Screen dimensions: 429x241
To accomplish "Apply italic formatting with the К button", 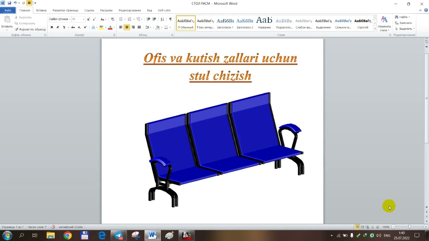I will coord(58,27).
